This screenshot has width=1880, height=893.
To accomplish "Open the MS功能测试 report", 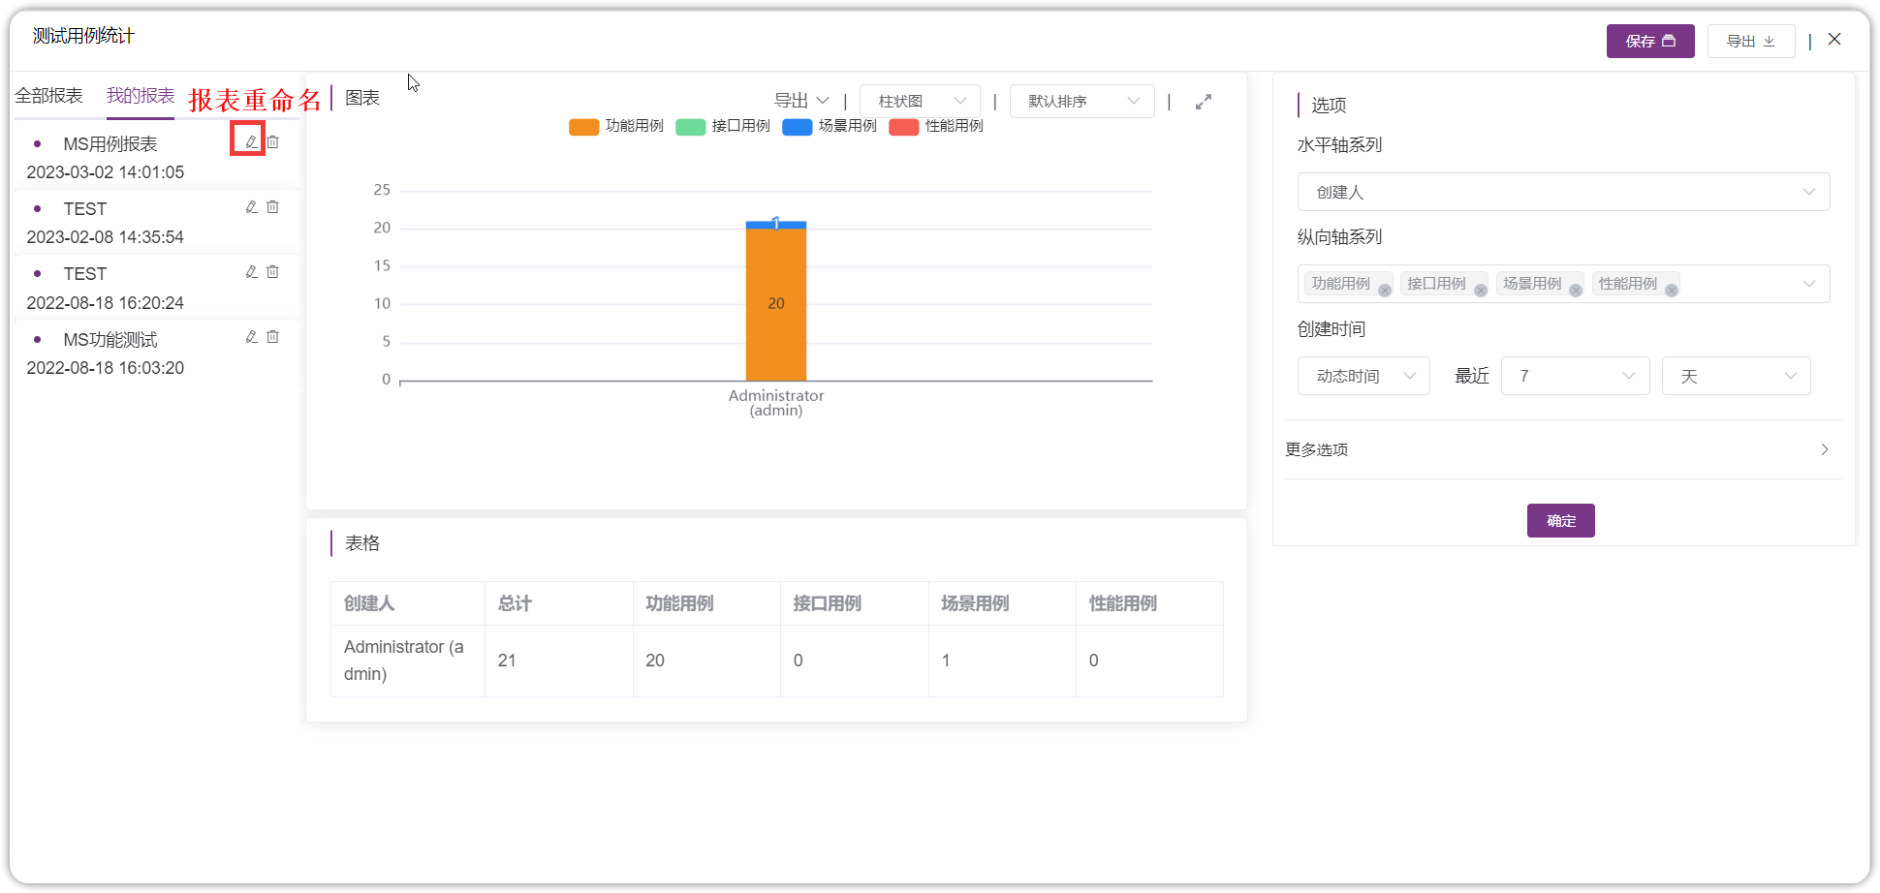I will (x=110, y=340).
